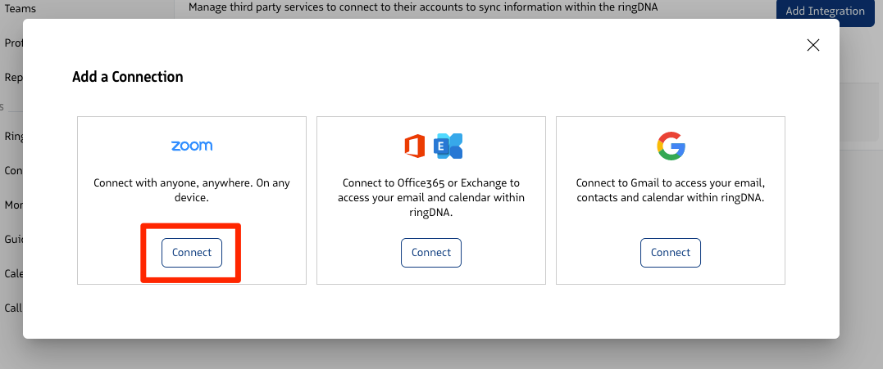
Task: Select the partially hidden 'Rep' sidebar item
Action: 13,78
